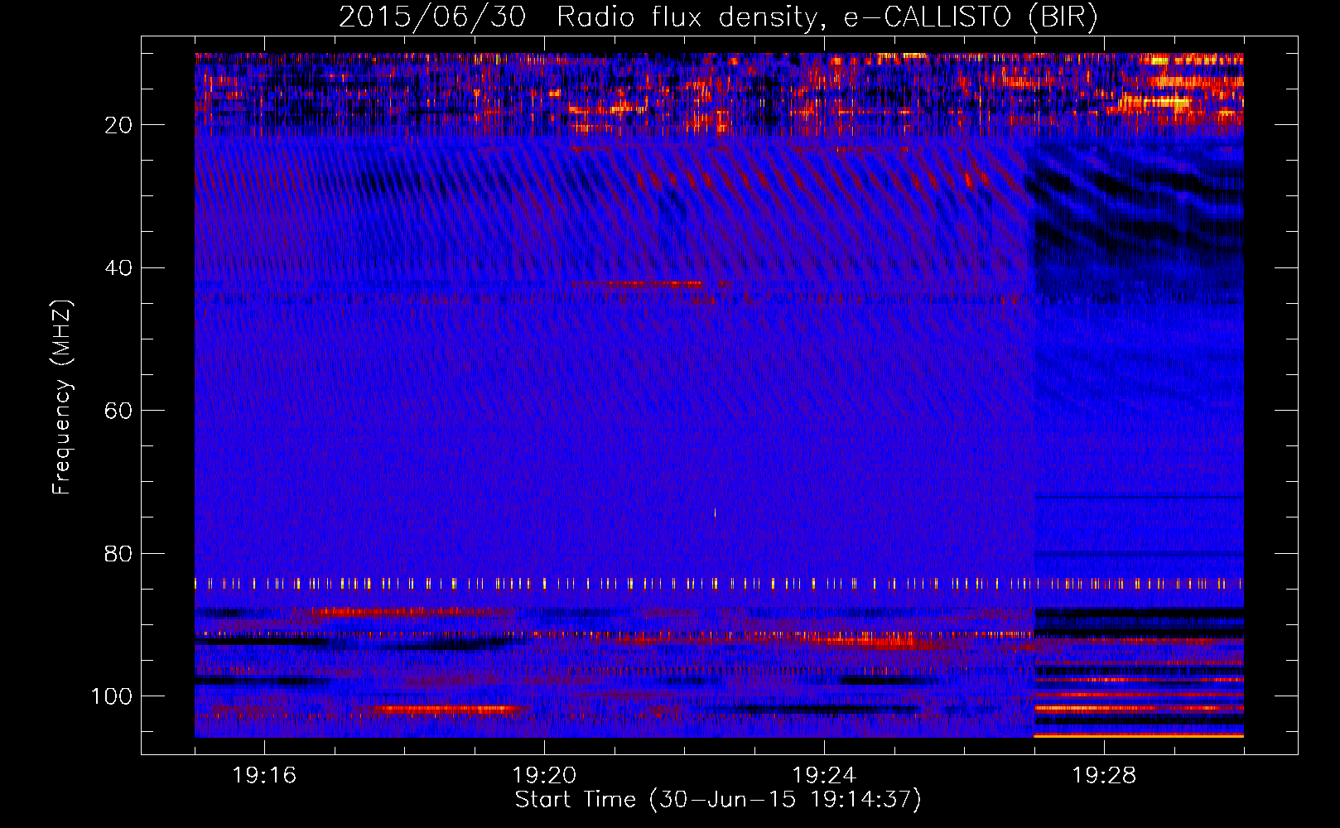Image resolution: width=1340 pixels, height=828 pixels.
Task: Click the 20 MHz frequency tick label
Action: [119, 125]
